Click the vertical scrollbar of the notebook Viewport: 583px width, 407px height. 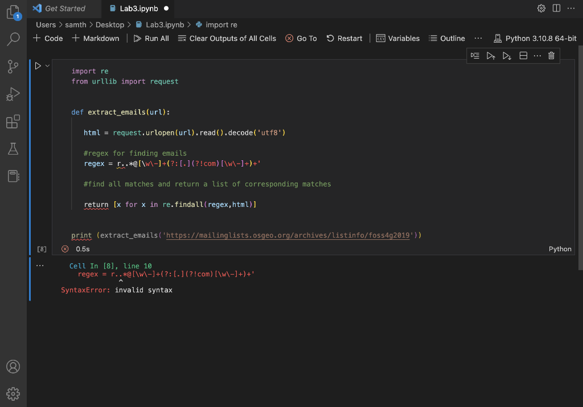[580, 158]
